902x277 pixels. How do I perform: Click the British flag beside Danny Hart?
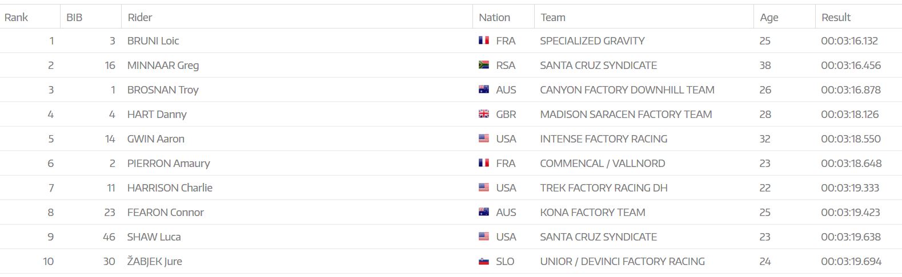point(484,114)
